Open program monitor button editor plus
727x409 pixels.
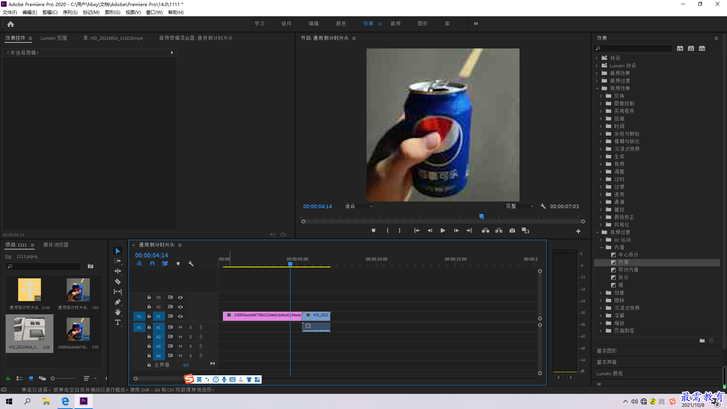[578, 231]
